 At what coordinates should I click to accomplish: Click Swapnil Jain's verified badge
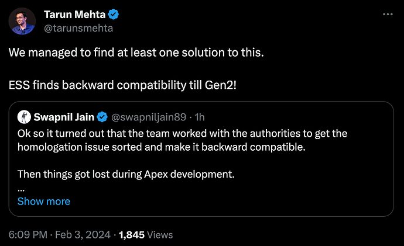(x=102, y=117)
